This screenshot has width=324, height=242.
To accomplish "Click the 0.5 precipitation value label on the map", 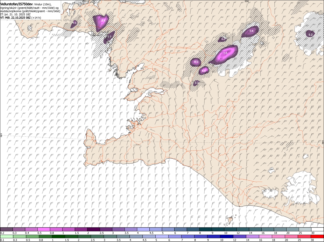I will (x=196, y=62).
